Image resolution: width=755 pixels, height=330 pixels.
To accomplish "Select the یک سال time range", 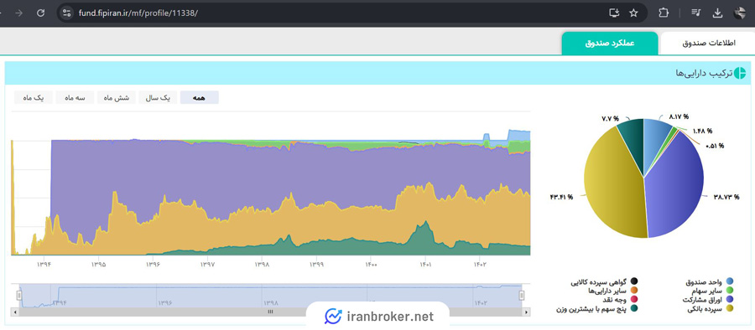I will point(158,98).
